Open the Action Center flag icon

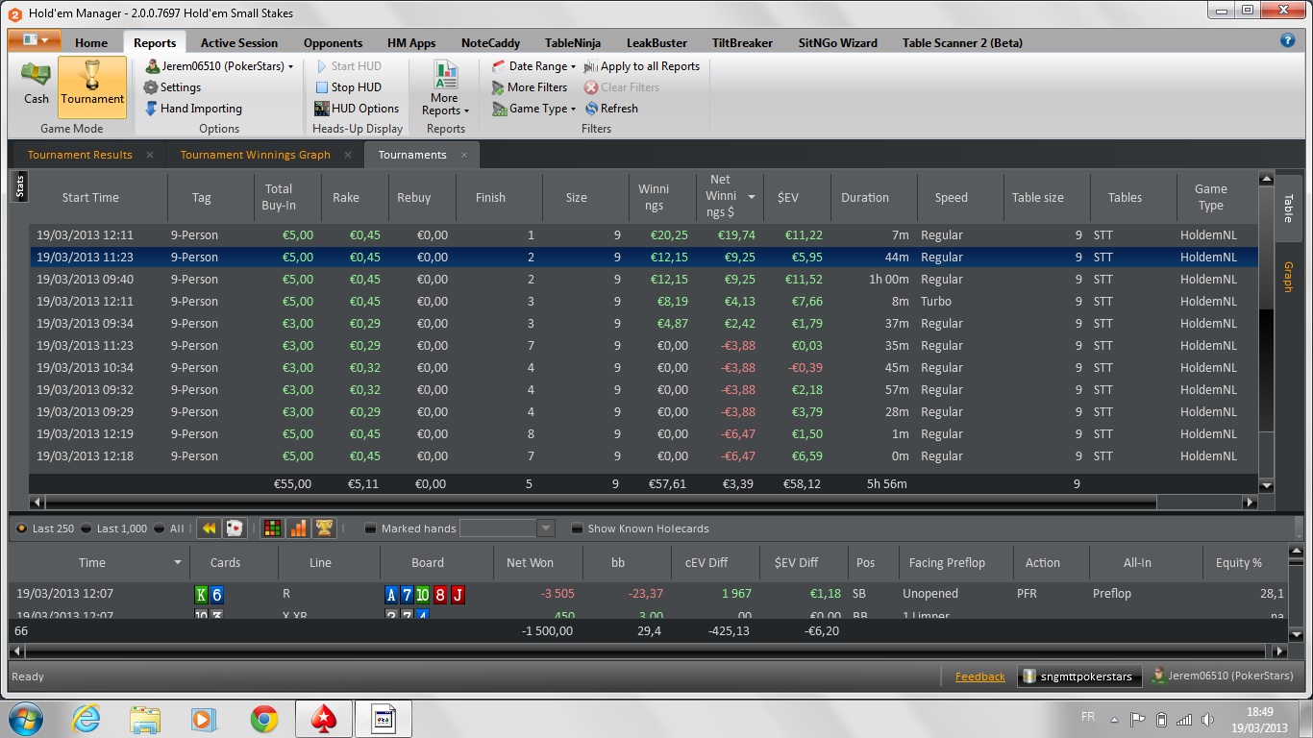tap(1137, 720)
